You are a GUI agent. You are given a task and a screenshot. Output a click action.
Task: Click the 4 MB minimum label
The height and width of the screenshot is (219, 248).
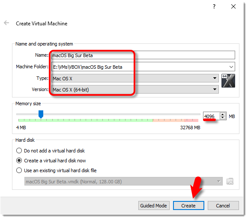(21, 128)
